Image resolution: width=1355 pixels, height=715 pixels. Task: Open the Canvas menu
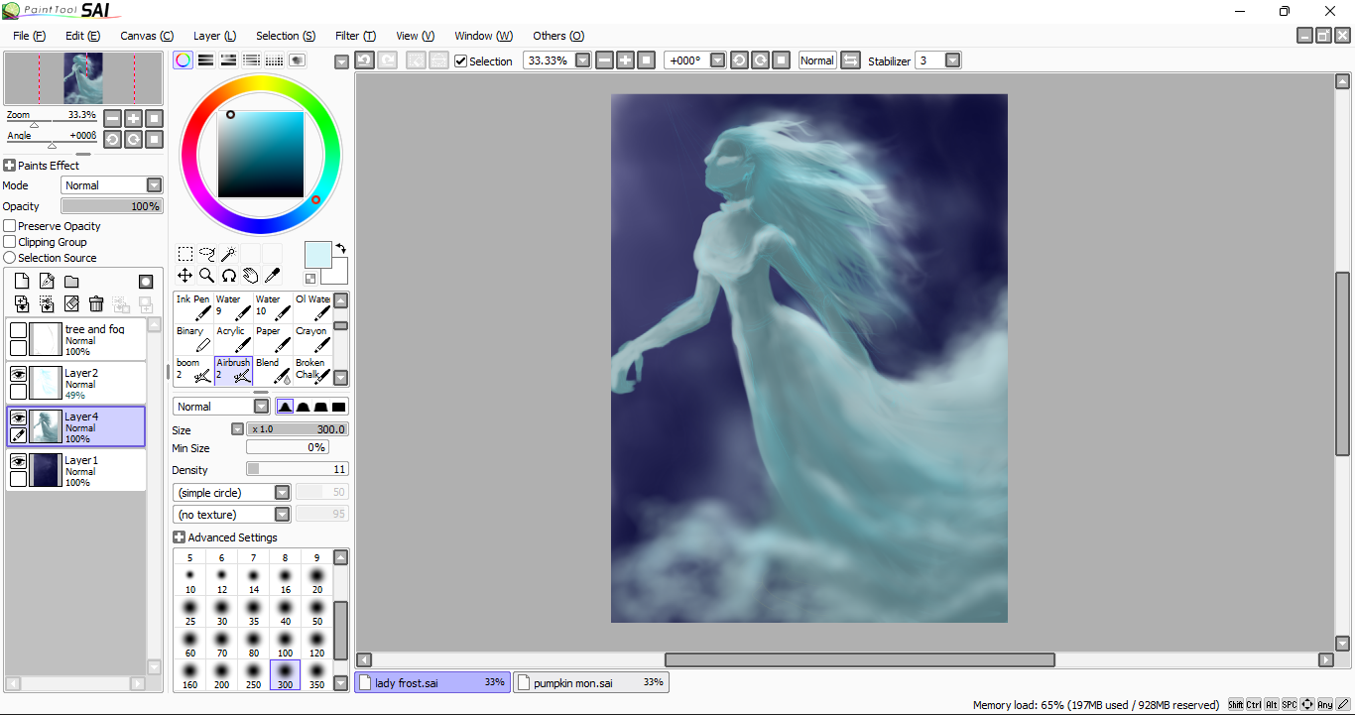pos(147,36)
